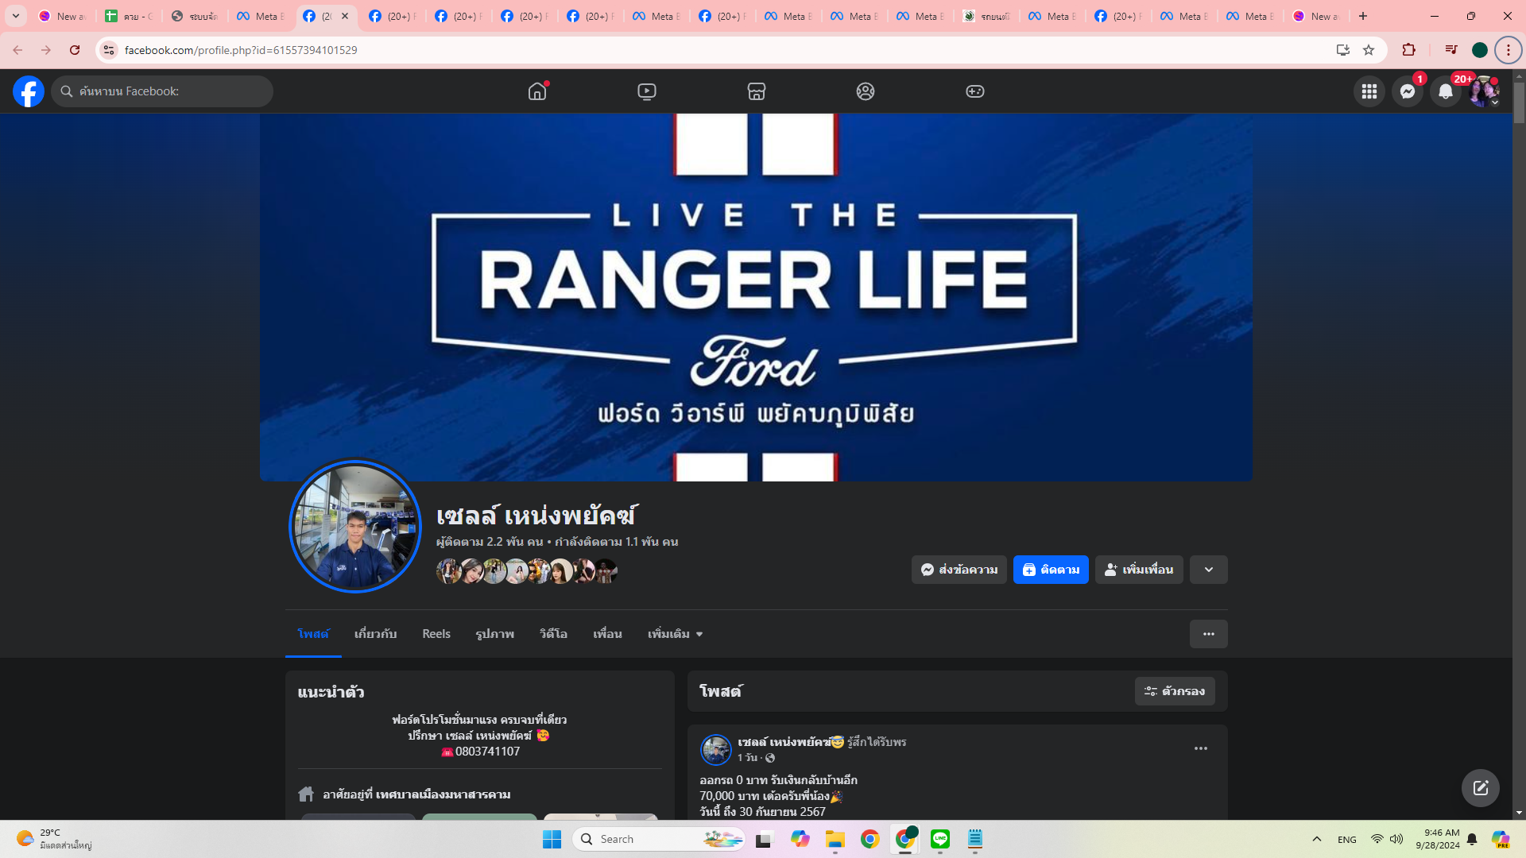The height and width of the screenshot is (858, 1526).
Task: Toggle follow with ติดตาม button
Action: (1050, 570)
